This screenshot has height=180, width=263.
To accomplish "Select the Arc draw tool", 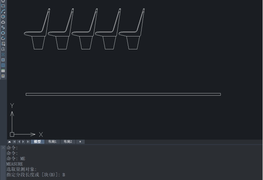I will pos(3,11).
